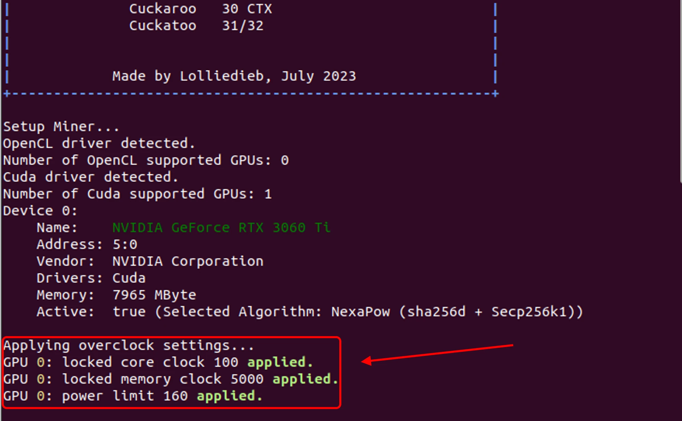Click the 'Address: 5:0' line
Viewport: 682px width, 421px height.
click(87, 244)
